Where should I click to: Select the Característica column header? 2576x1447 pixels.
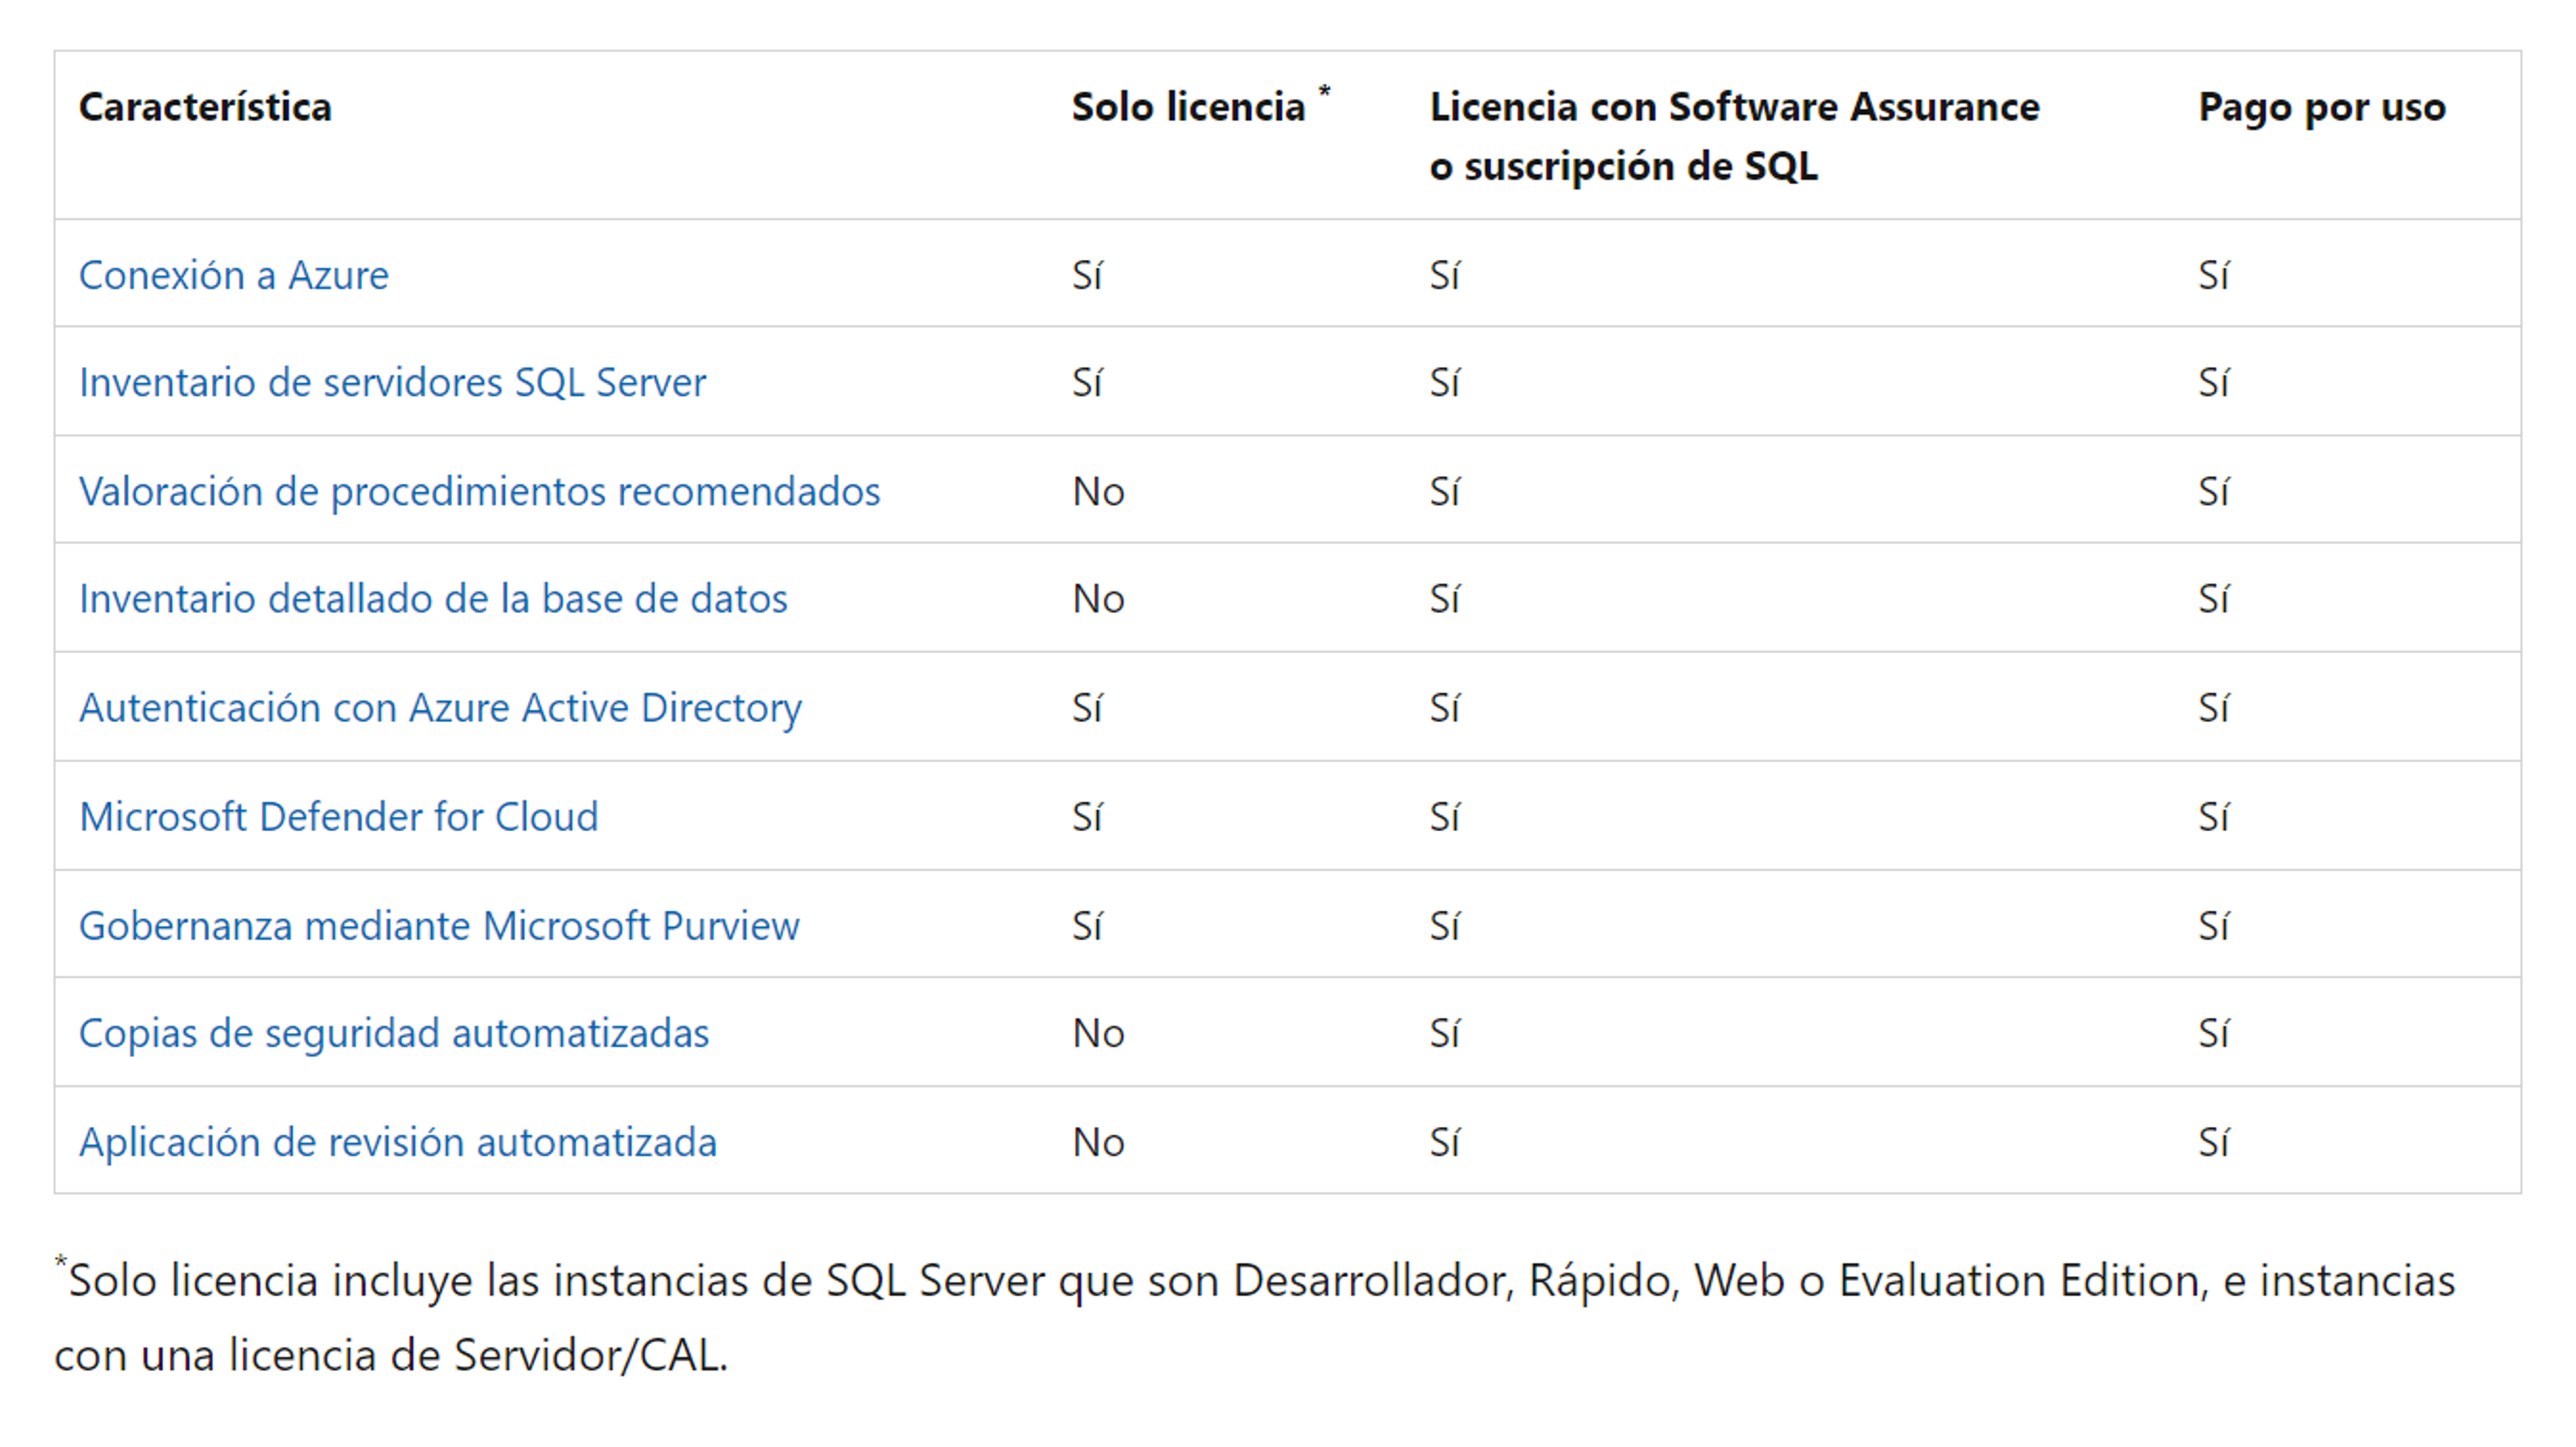pyautogui.click(x=206, y=107)
